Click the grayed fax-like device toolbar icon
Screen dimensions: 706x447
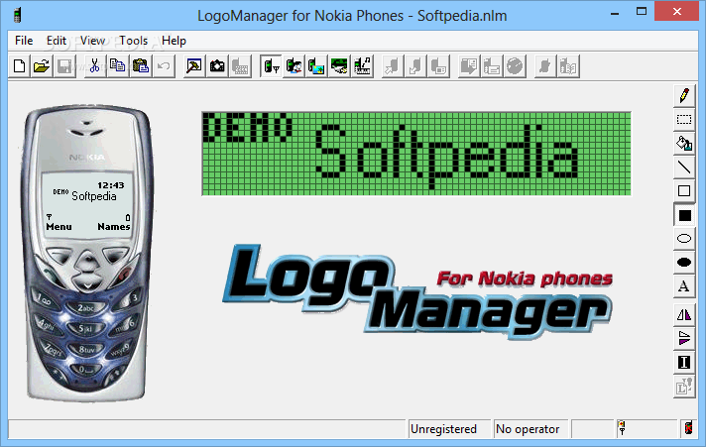click(x=492, y=66)
